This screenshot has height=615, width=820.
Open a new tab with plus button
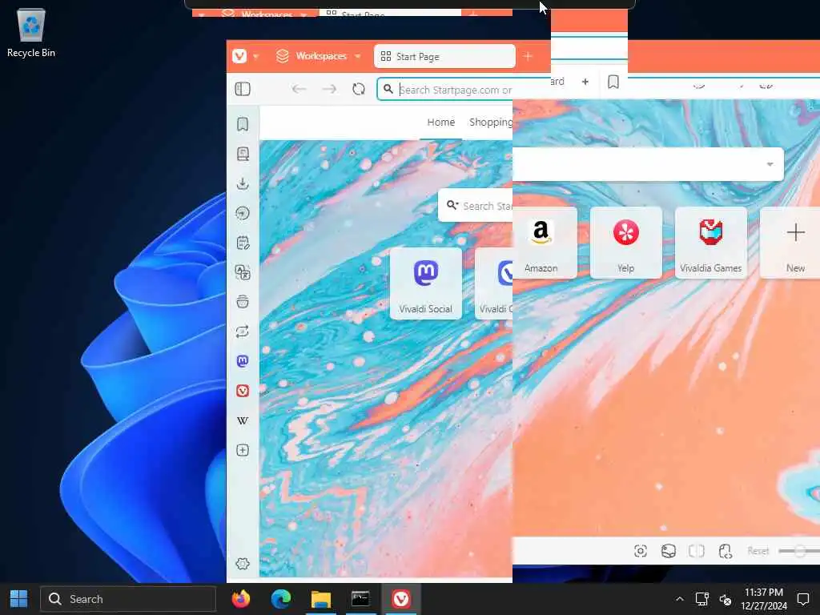pyautogui.click(x=528, y=57)
